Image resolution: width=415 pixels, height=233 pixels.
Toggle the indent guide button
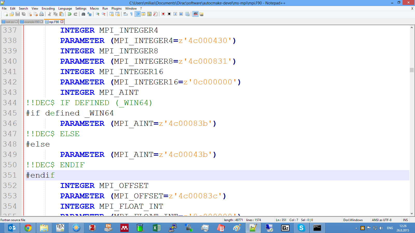point(137,14)
